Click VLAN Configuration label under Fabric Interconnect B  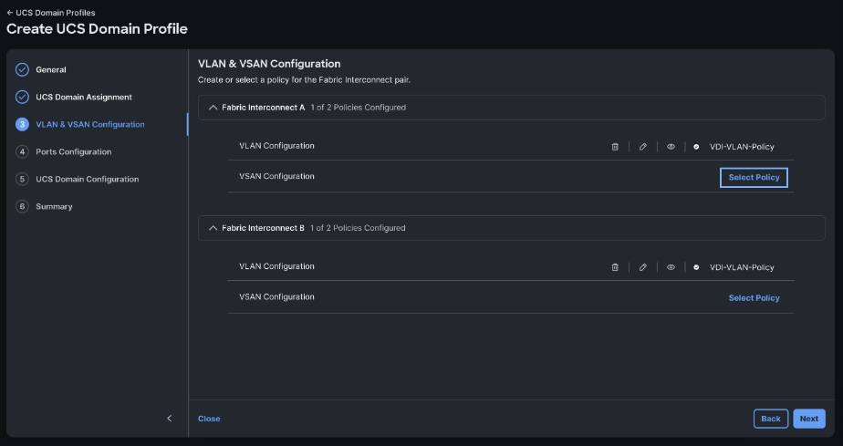click(276, 266)
